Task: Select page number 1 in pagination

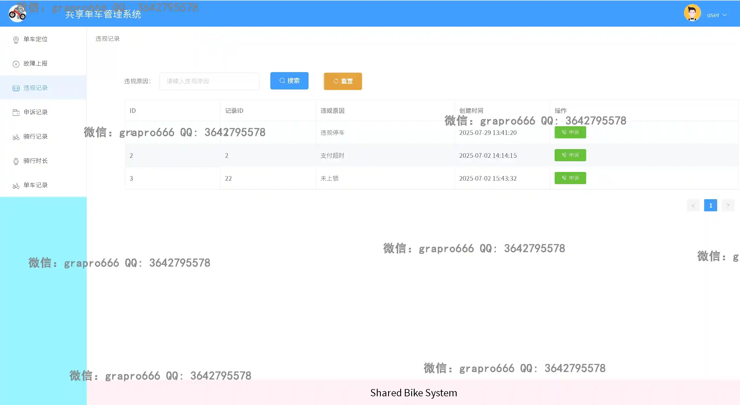Action: (710, 205)
